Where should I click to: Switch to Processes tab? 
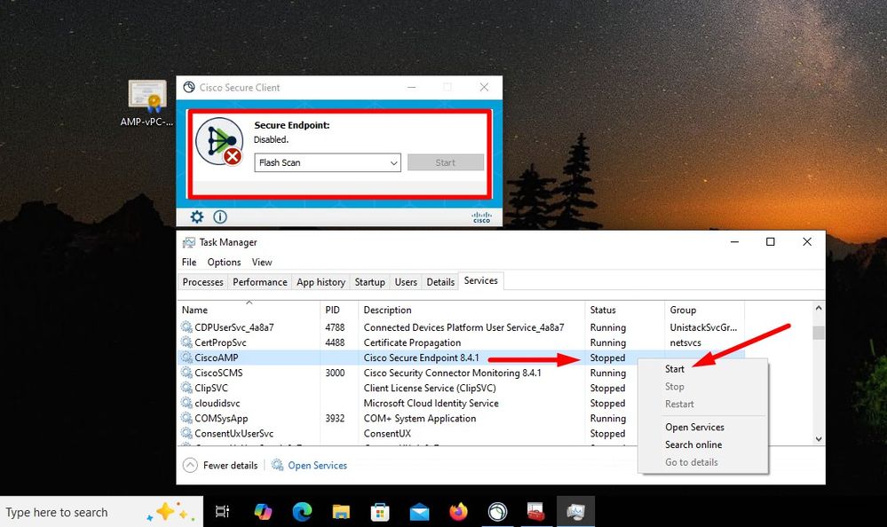[202, 282]
